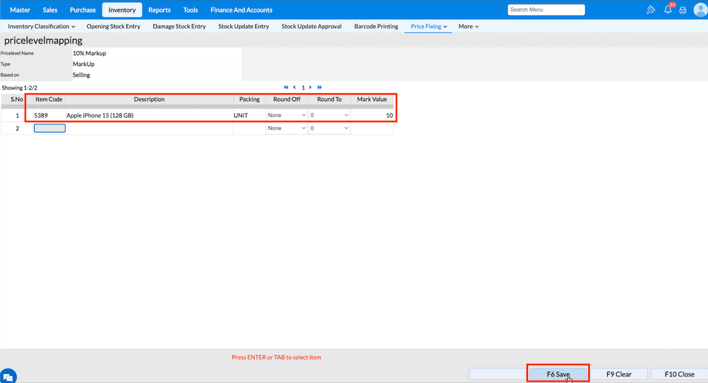Viewport: 708px width, 383px height.
Task: Click the Packing column header
Action: tap(249, 99)
